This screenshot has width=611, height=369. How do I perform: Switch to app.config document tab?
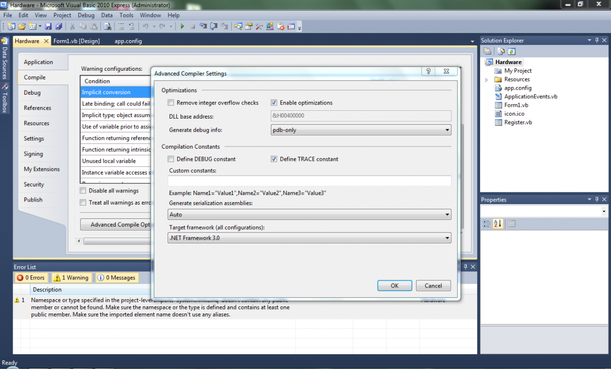pos(128,41)
